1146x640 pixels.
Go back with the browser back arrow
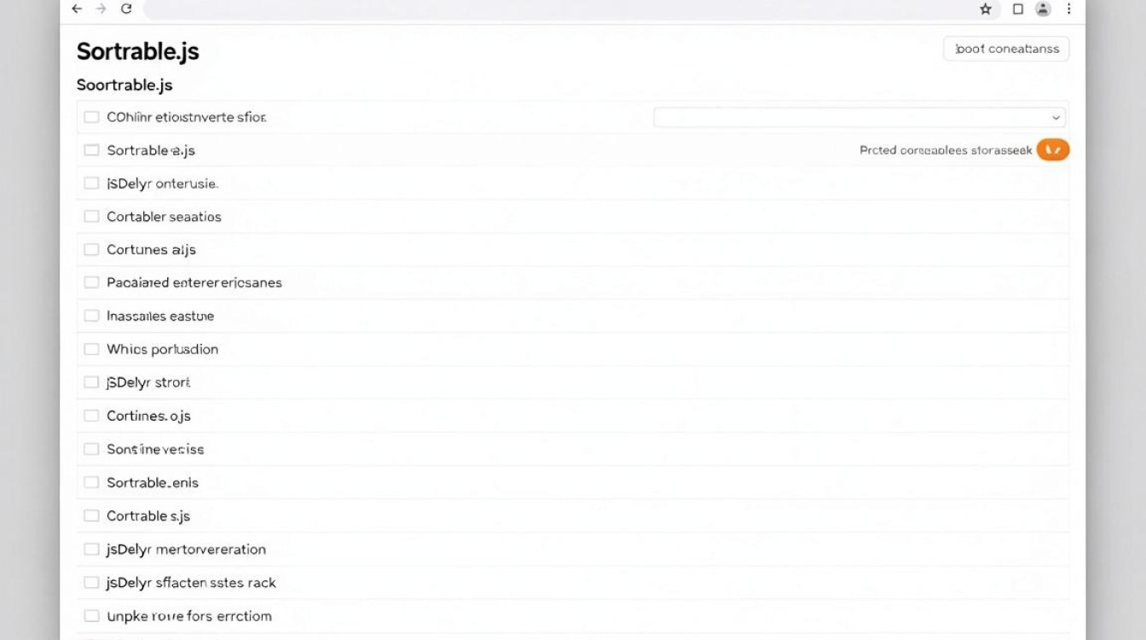pyautogui.click(x=77, y=9)
